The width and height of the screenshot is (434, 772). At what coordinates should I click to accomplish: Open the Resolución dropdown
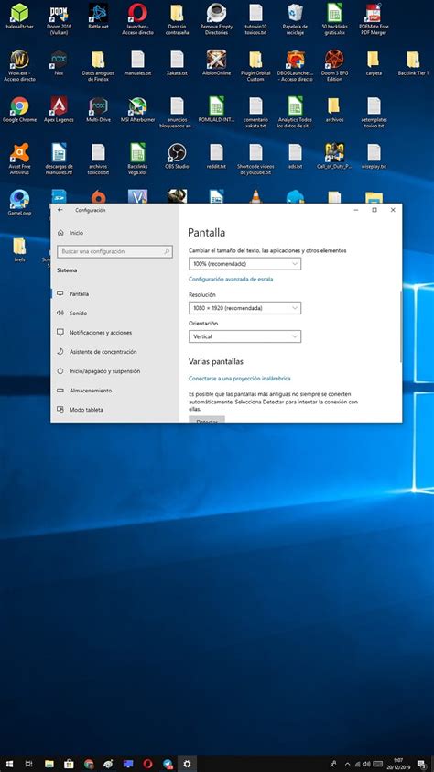point(244,308)
